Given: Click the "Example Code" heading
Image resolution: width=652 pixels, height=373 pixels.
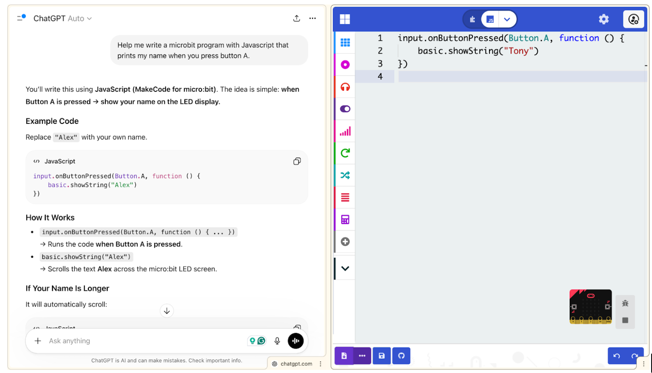Looking at the screenshot, I should (52, 121).
